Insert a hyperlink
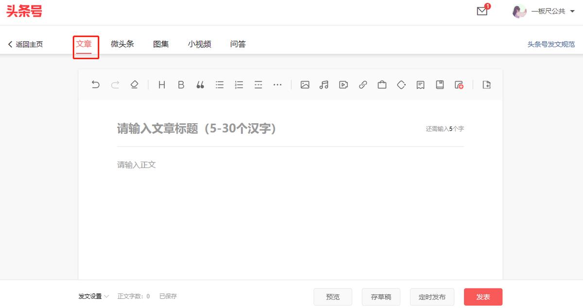 tap(362, 84)
